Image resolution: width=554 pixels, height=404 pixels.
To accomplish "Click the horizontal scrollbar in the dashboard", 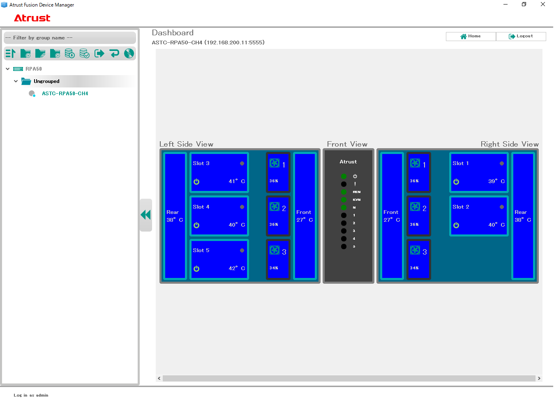I will tap(349, 378).
